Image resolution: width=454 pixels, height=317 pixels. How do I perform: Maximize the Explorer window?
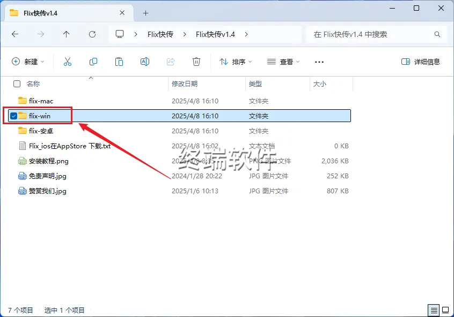pyautogui.click(x=416, y=9)
